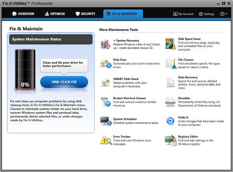233x172 pixels.
Task: Click the Data Recovery icon
Action: coord(170,82)
